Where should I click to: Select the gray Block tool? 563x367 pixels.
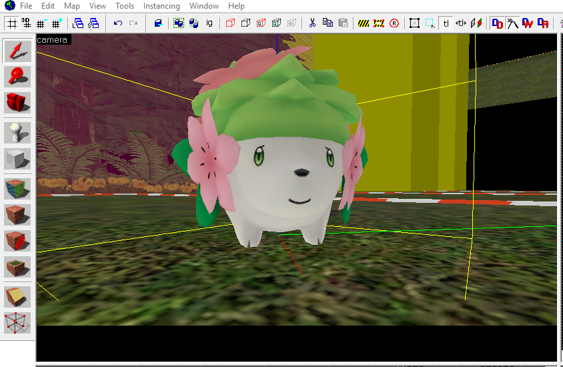[x=17, y=158]
